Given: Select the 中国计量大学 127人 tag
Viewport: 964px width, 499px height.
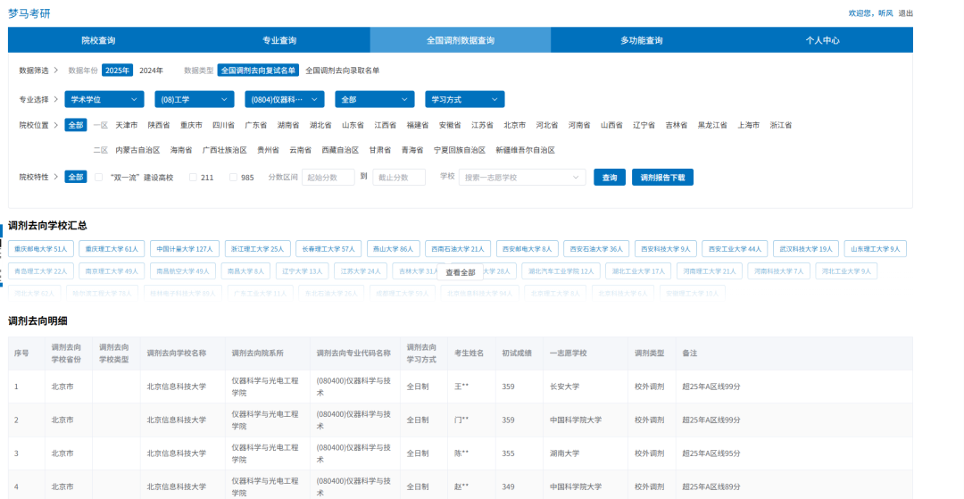Looking at the screenshot, I should click(183, 249).
